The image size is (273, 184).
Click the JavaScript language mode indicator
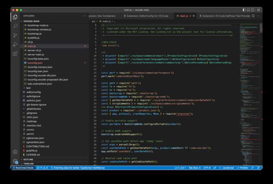click(x=226, y=168)
